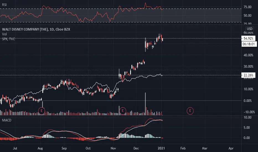Viewport: 258px width, 152px height.
Task: Click the 22.26% SPX price label
Action: 248,75
